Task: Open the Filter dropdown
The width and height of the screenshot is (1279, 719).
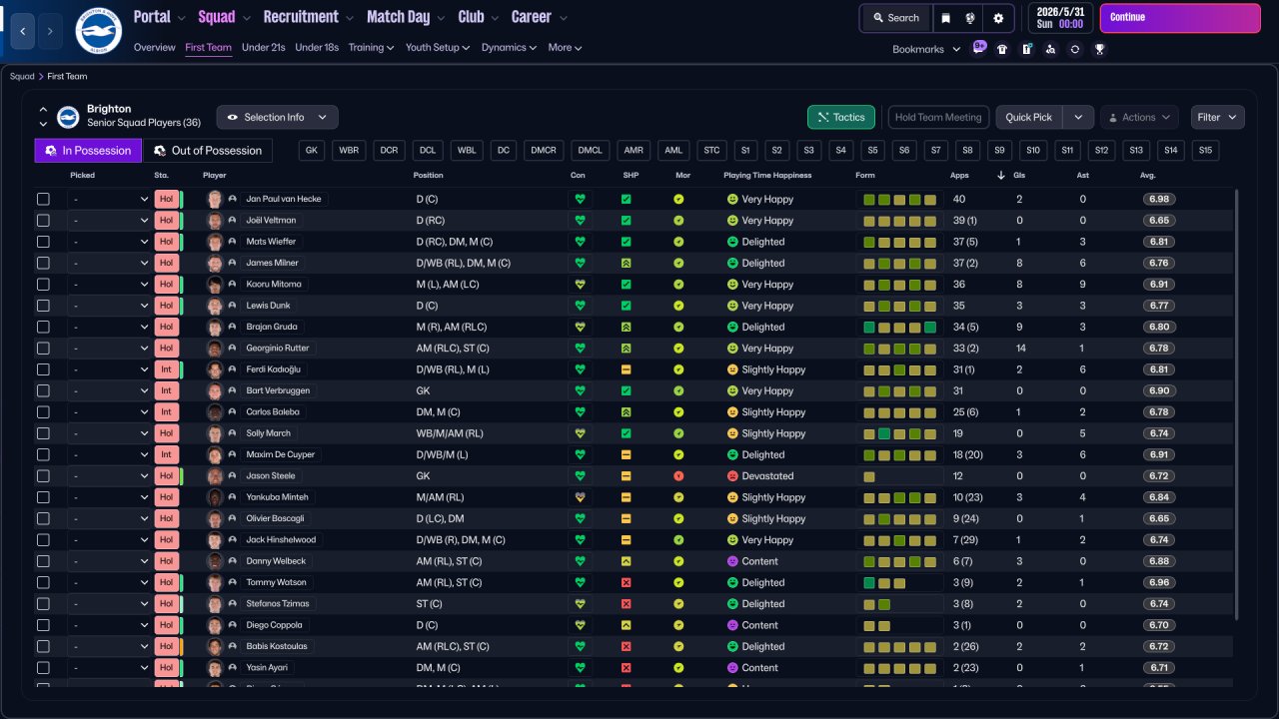Action: coord(1217,117)
